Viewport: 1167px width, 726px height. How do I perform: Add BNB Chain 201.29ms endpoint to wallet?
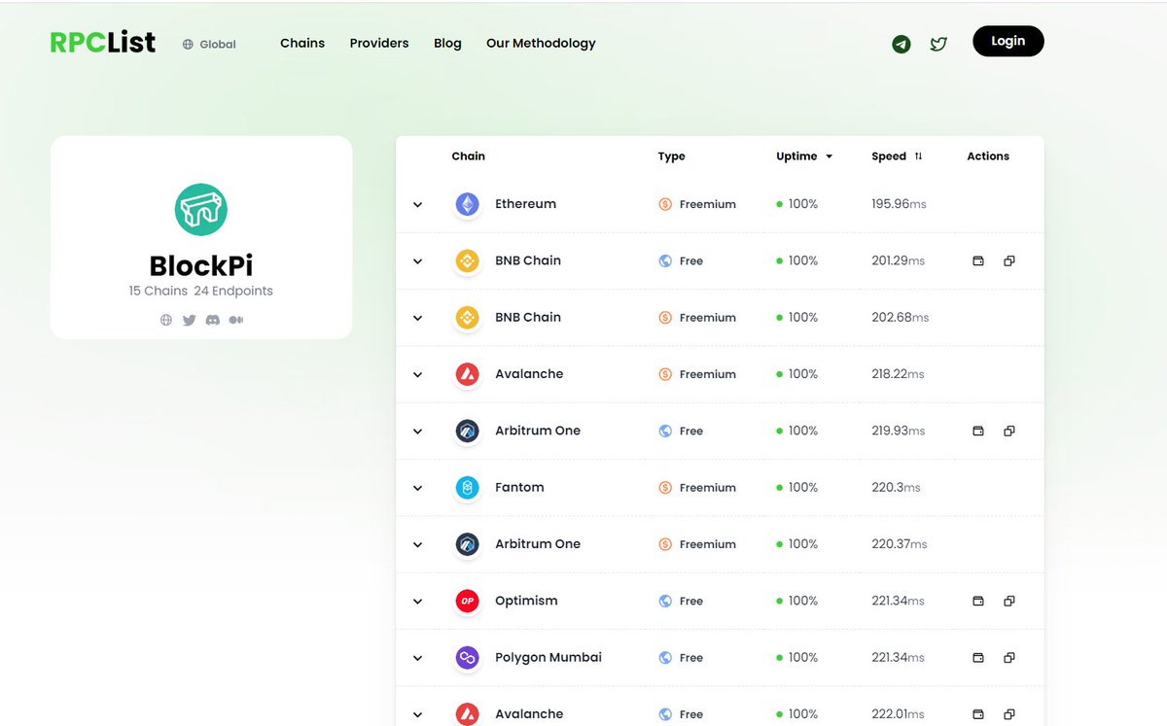coord(978,260)
